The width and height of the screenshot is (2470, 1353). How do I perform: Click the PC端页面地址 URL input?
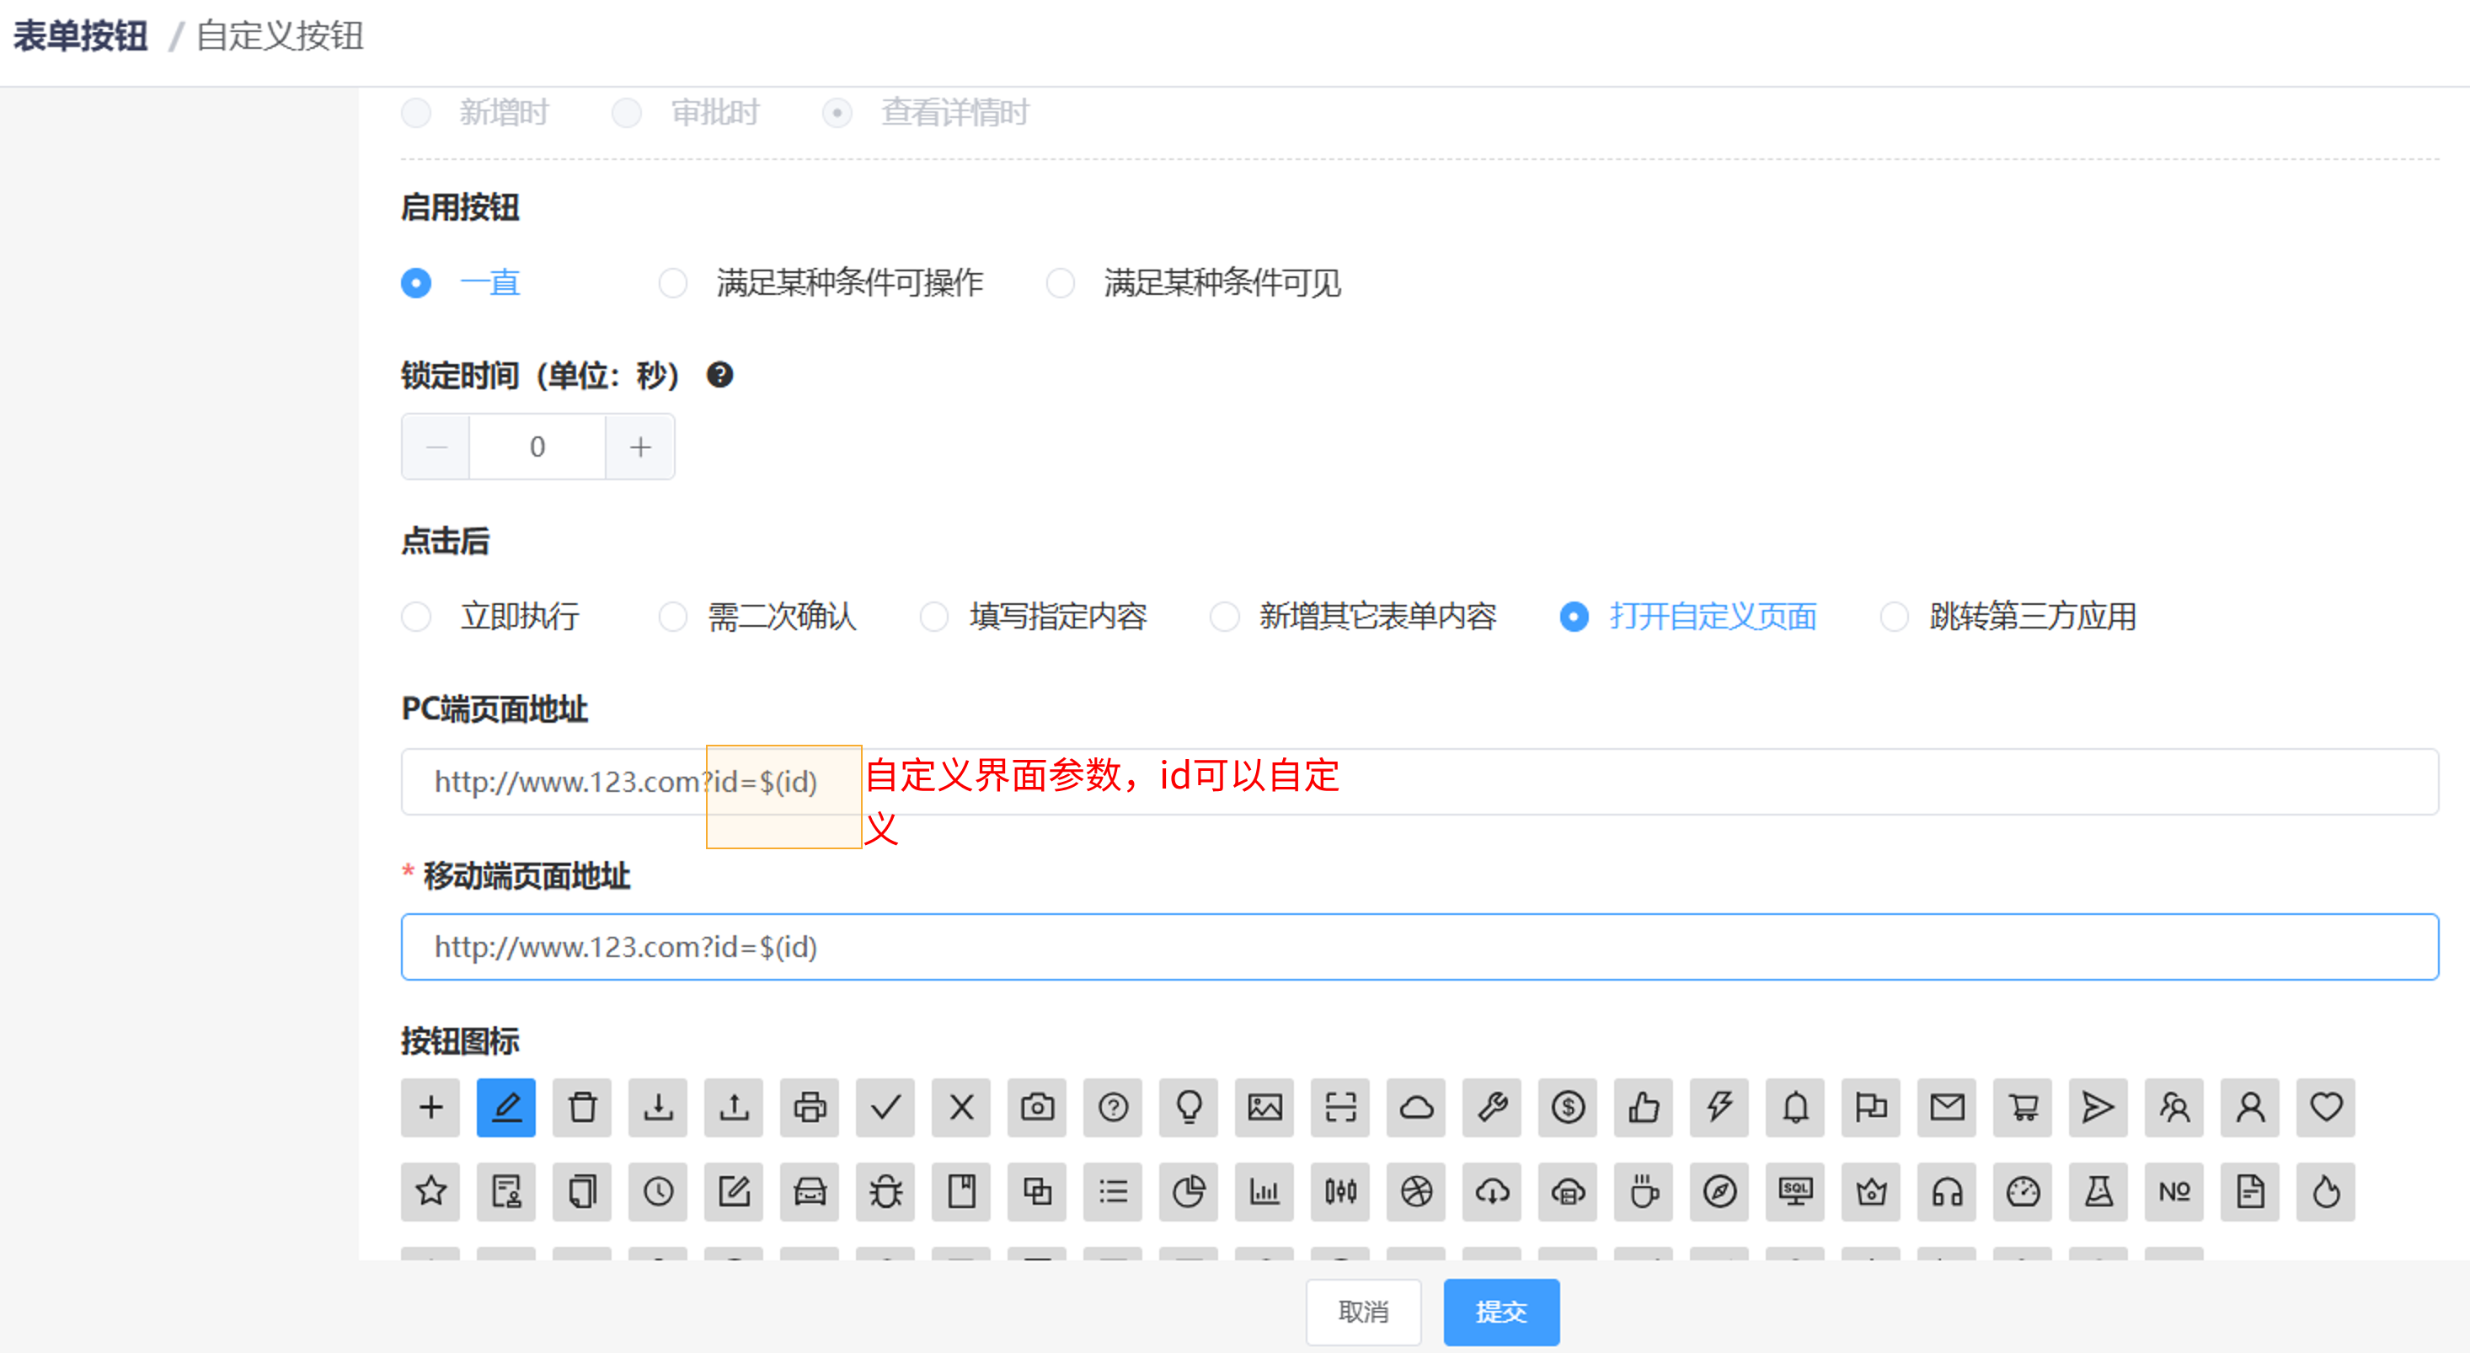pyautogui.click(x=1419, y=782)
